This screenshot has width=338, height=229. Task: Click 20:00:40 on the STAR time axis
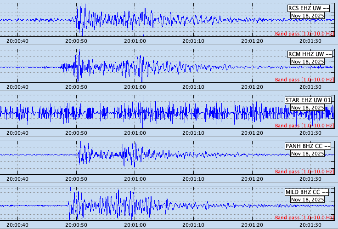(x=17, y=133)
